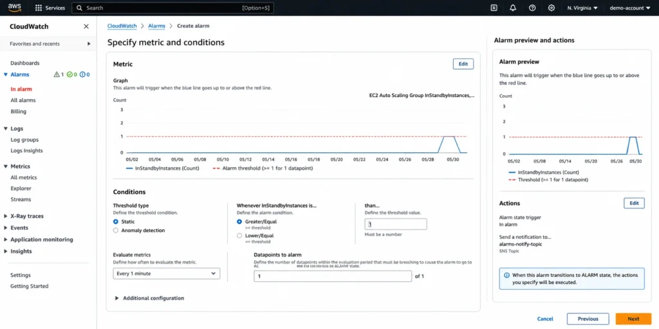Expand the Events section

point(5,228)
